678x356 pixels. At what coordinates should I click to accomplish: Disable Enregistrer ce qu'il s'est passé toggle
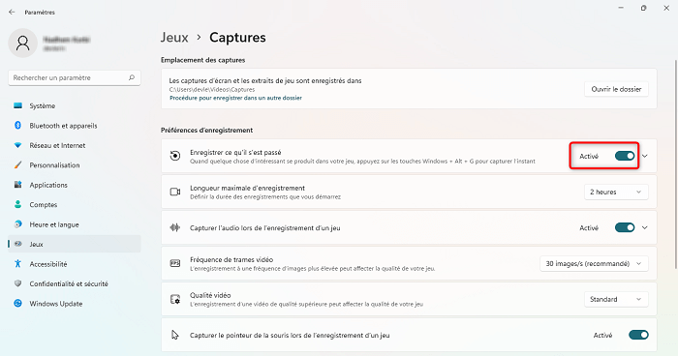click(x=625, y=156)
